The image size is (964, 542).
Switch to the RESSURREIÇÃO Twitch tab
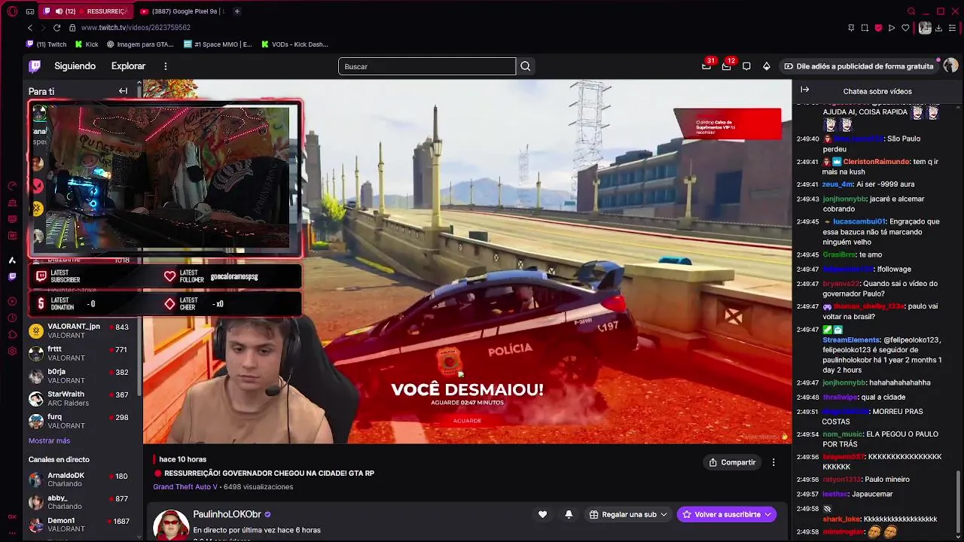84,11
